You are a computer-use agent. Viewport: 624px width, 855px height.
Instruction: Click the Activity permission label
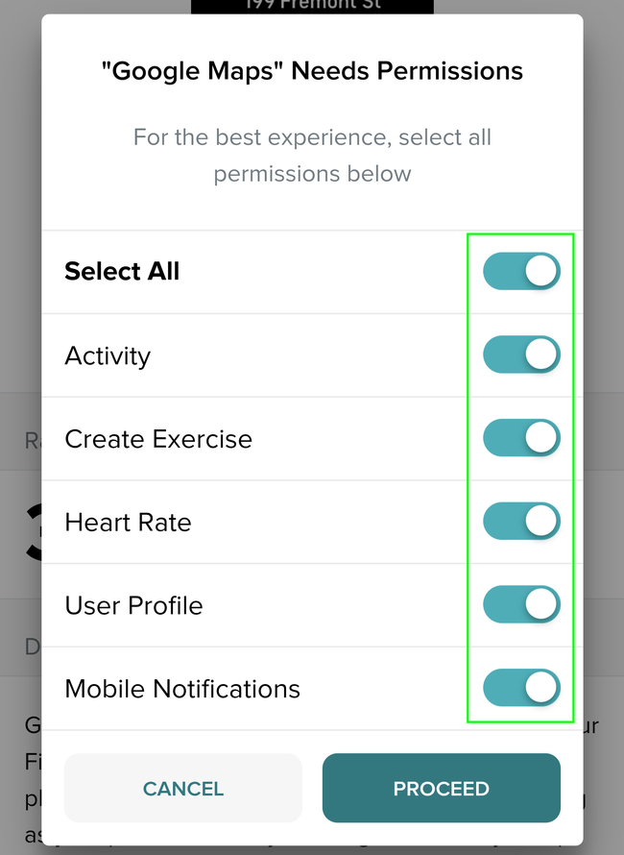point(108,356)
